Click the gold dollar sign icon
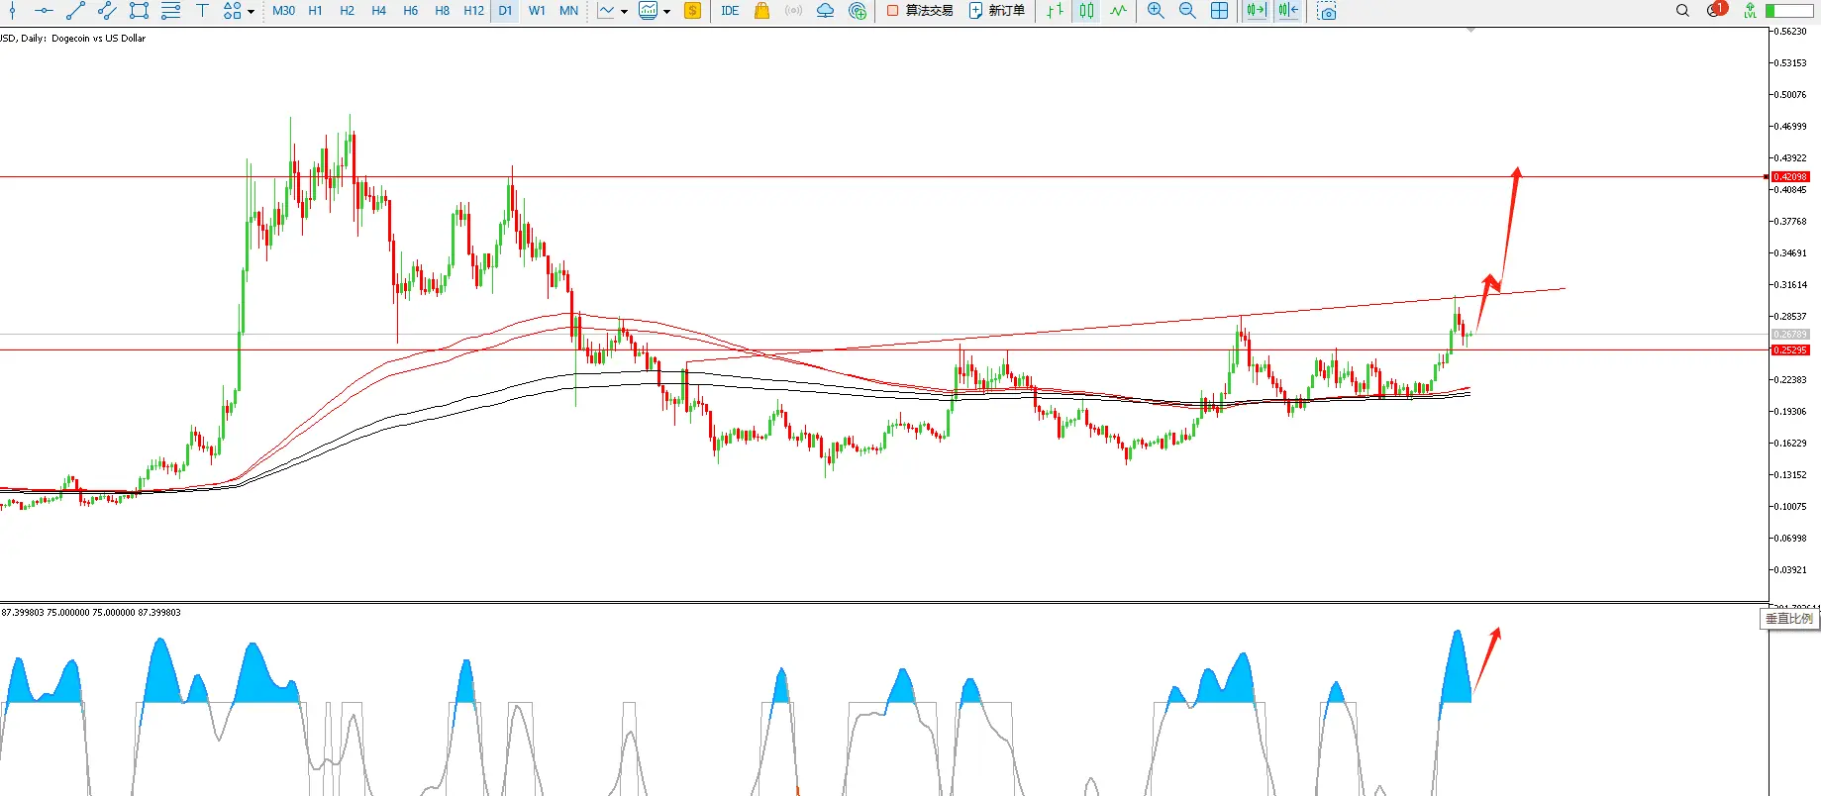The width and height of the screenshot is (1821, 796). (x=693, y=11)
